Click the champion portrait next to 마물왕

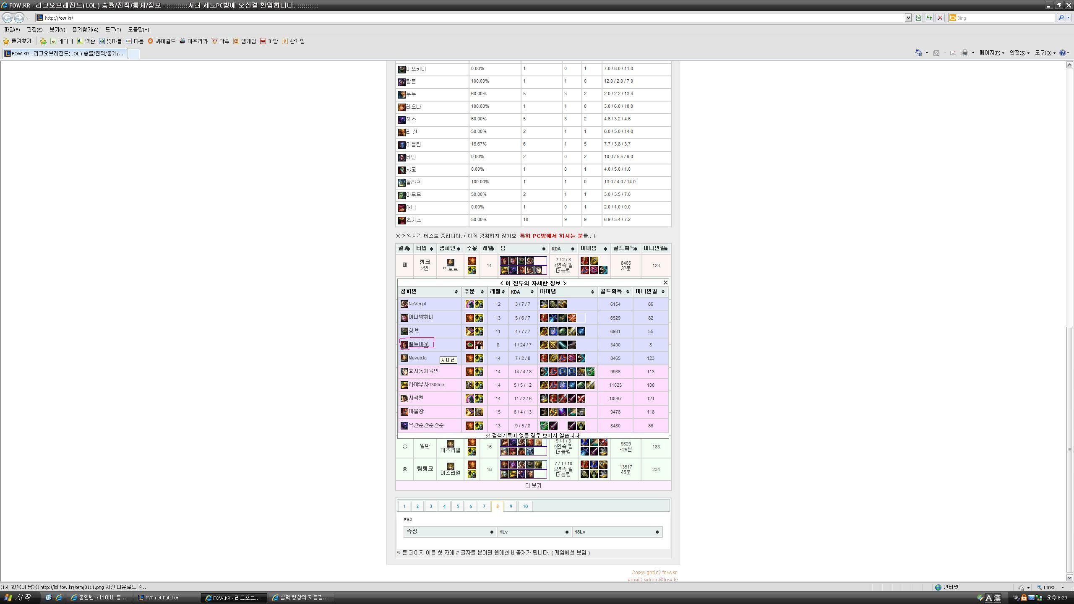click(404, 412)
